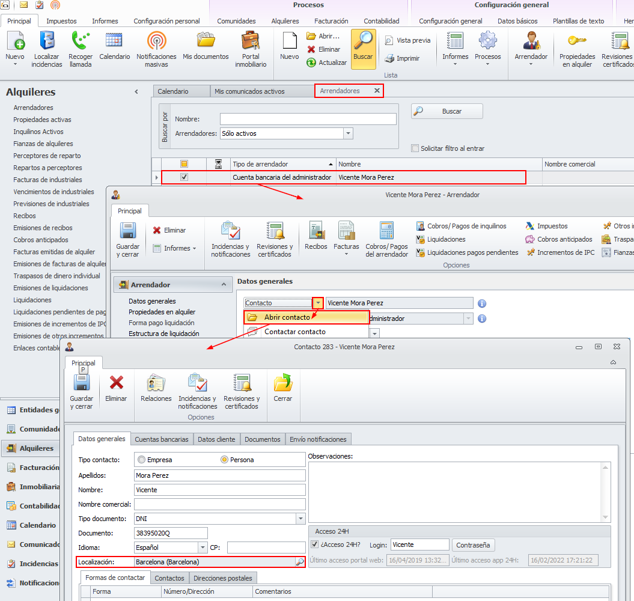Open Vista previa
This screenshot has width=634, height=601.
tap(407, 40)
